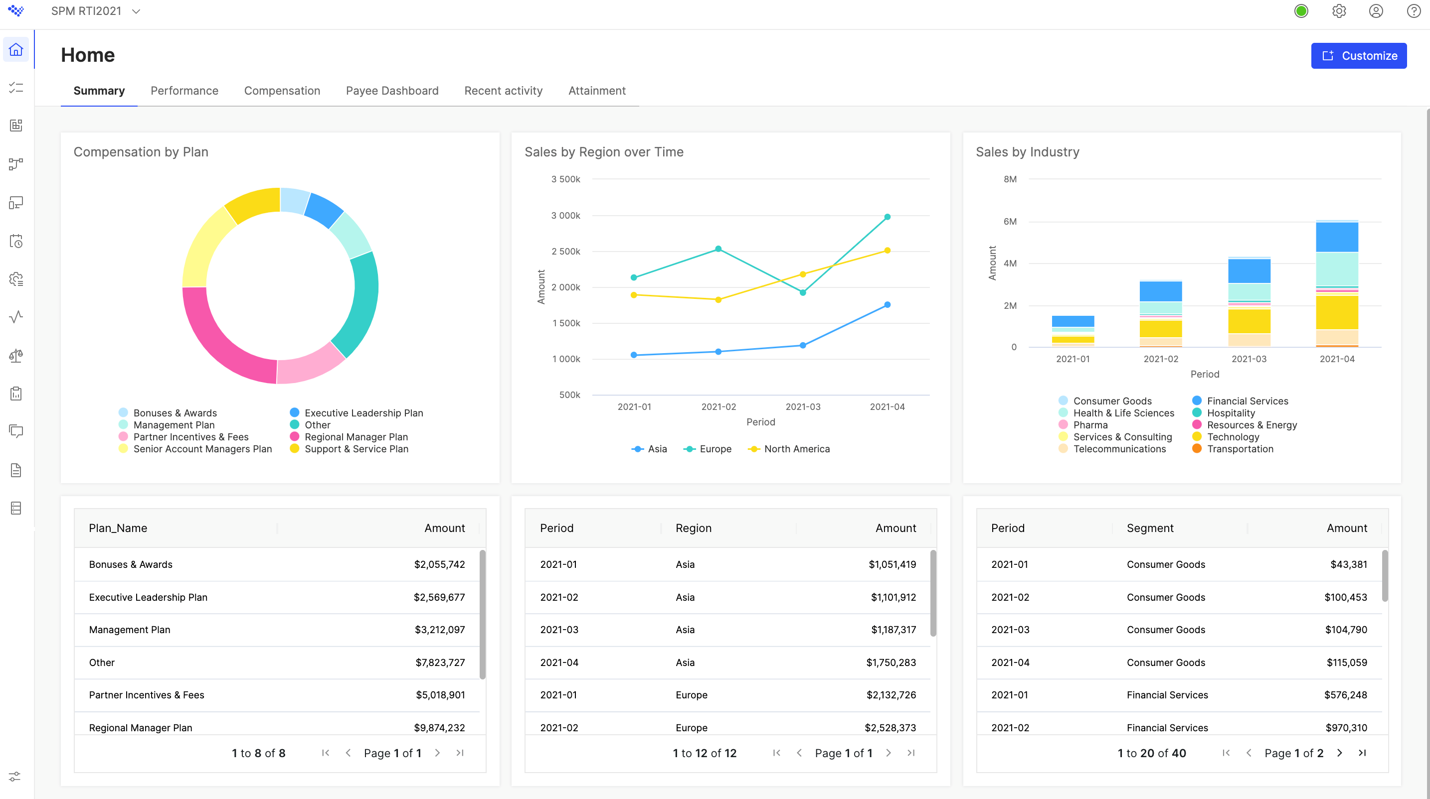Switch to the Performance tab
Screen dimensions: 1430x799
(x=184, y=91)
